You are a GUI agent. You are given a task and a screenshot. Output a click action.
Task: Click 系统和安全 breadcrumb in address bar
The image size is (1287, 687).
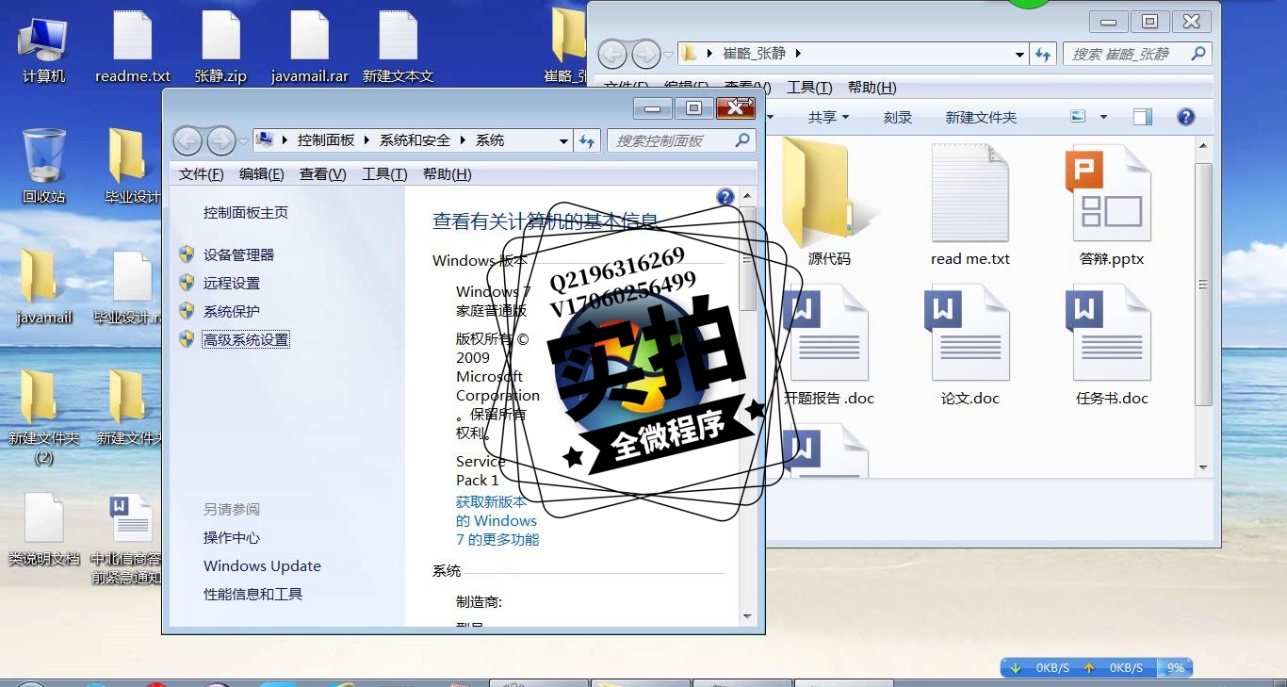pos(415,140)
